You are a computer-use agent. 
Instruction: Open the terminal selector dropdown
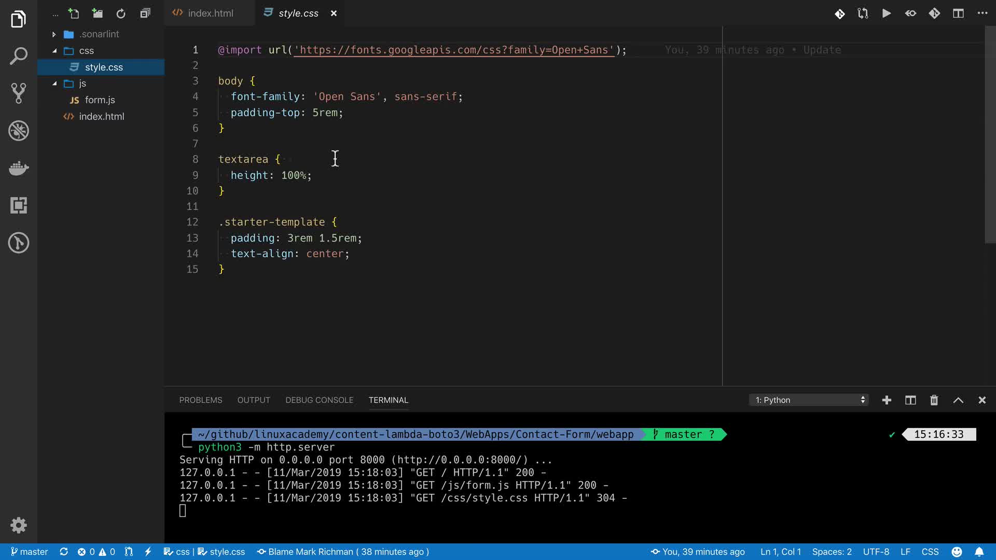click(x=809, y=400)
